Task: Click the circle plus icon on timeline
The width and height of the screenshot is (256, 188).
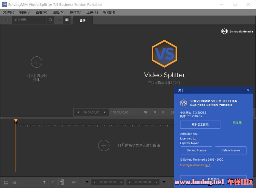Action: click(x=104, y=145)
